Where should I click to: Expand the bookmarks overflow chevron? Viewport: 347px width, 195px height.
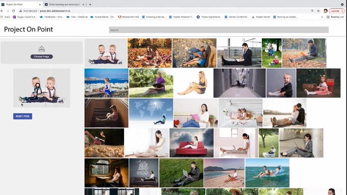tap(322, 17)
